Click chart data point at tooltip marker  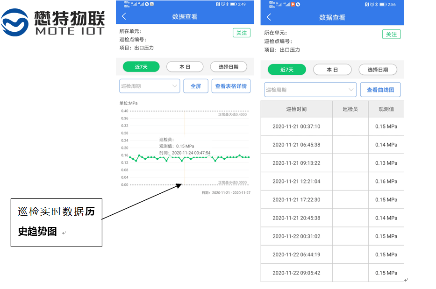pos(185,157)
